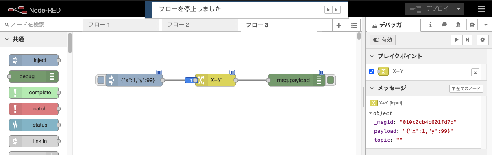
Task: Collapse the object tree in message
Action: click(x=371, y=113)
